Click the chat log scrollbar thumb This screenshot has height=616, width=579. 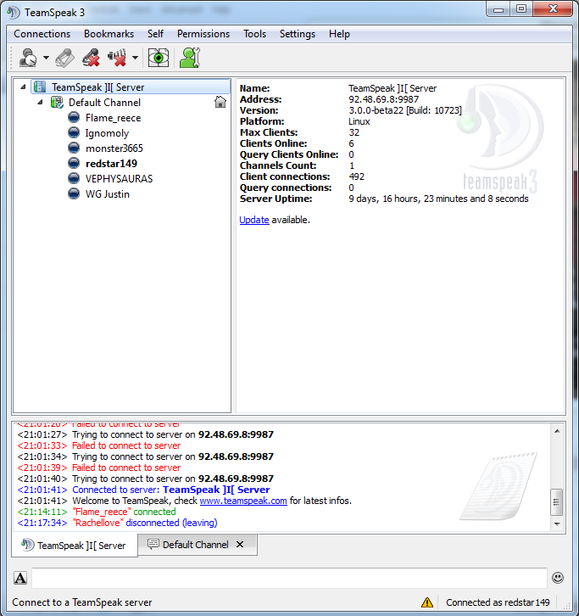557,502
